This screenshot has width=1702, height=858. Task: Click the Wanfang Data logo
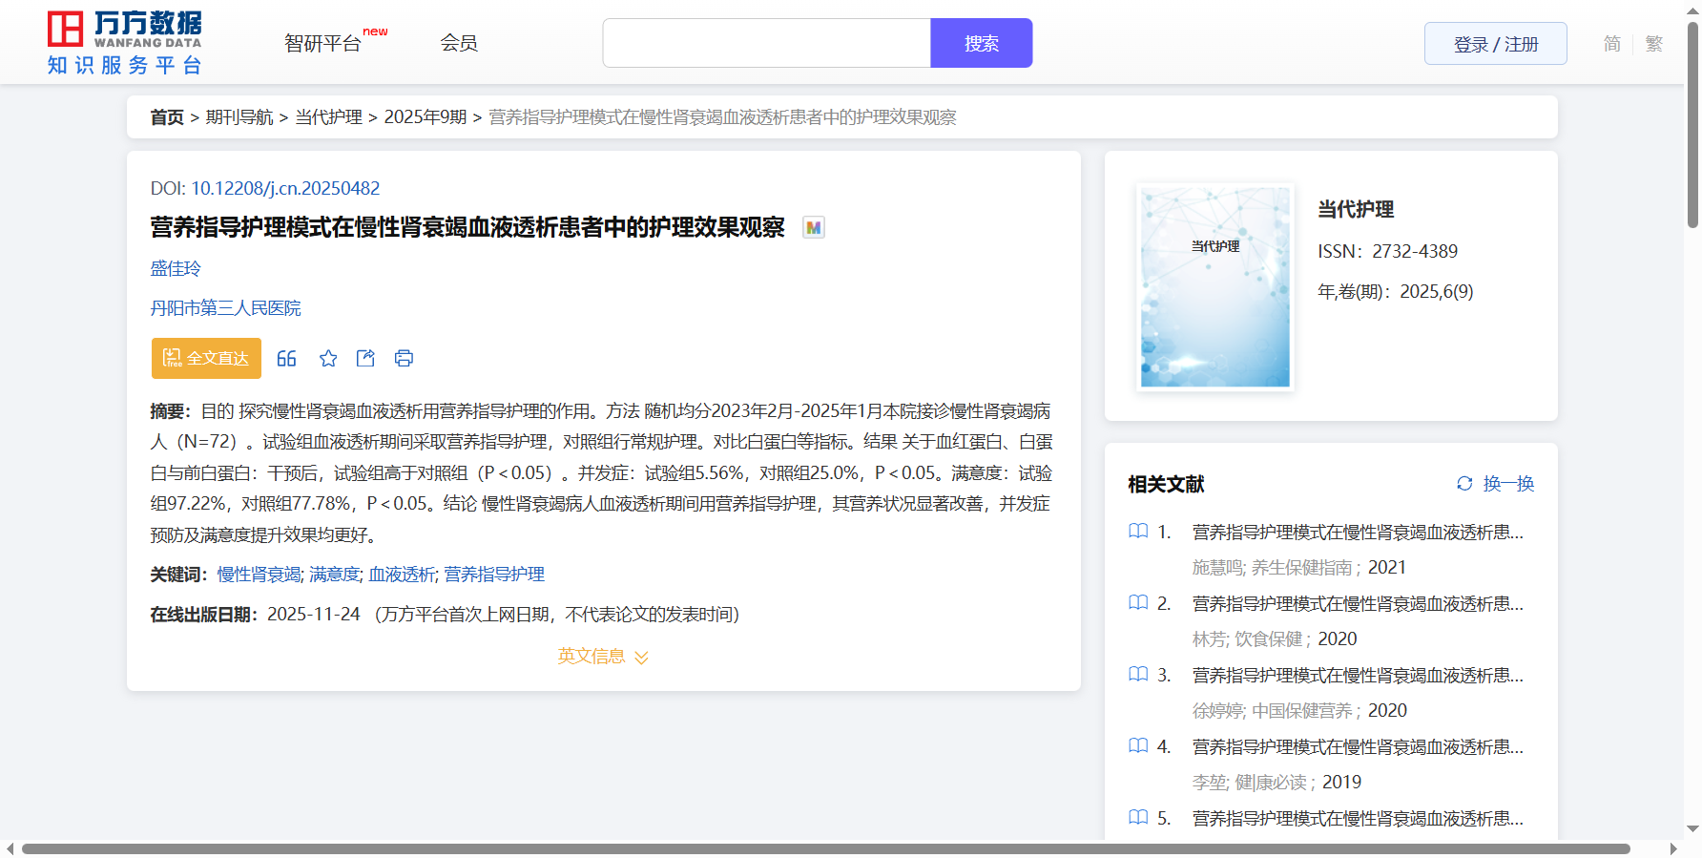125,43
